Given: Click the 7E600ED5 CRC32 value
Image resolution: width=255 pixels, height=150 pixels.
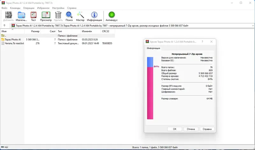Looking at the screenshot, I should [107, 43].
